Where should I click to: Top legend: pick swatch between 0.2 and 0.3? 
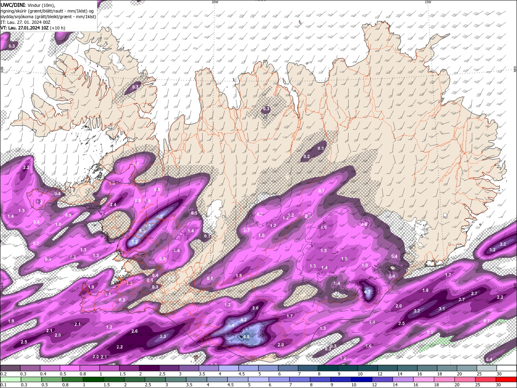(10, 368)
